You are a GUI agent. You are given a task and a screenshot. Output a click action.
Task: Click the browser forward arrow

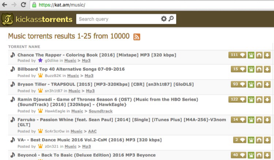coord(14,5)
